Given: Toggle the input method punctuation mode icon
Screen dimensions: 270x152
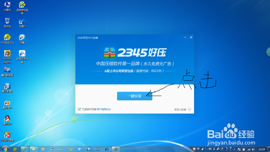Looking at the screenshot, I should (206, 149).
